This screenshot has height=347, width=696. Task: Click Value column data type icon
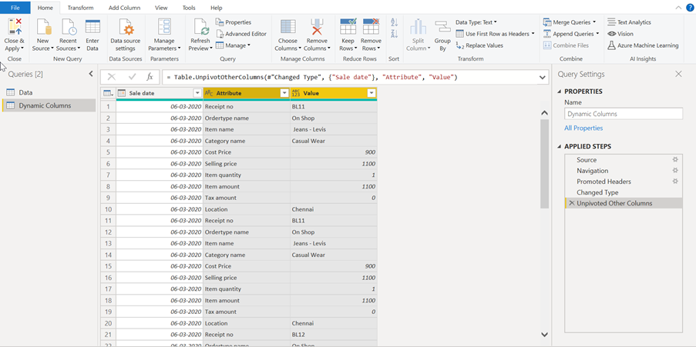[x=296, y=93]
